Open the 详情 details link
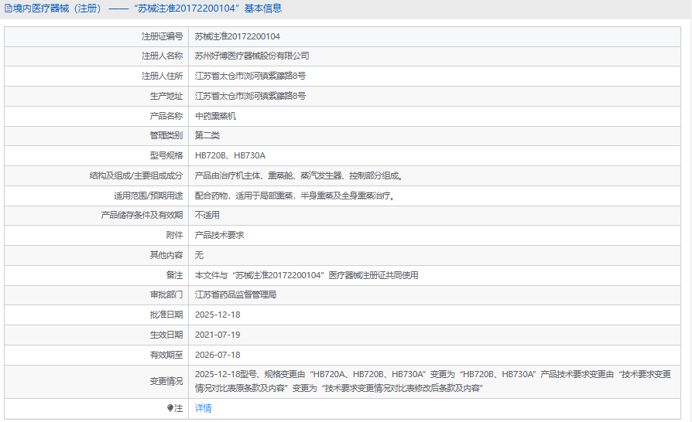Viewport: 692px width, 422px height. 203,408
